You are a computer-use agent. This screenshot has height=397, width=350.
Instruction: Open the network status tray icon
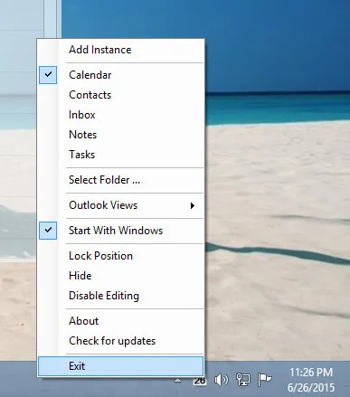click(243, 380)
